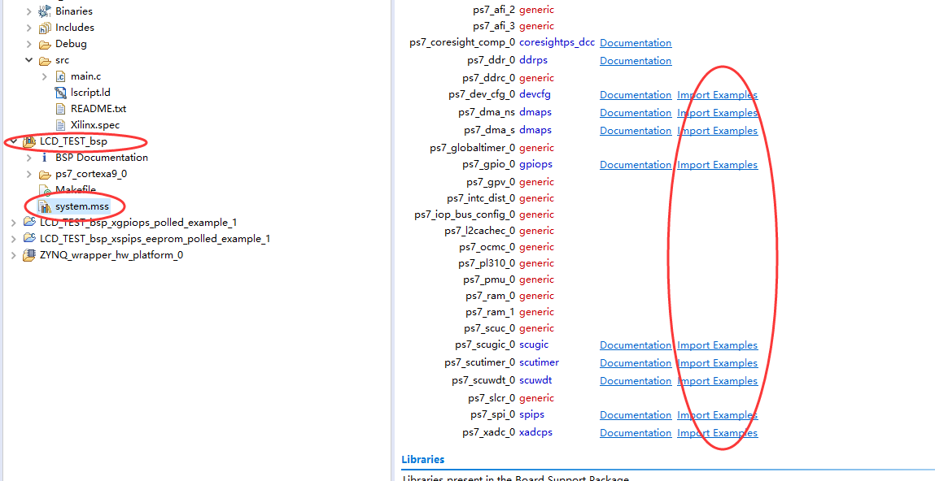The width and height of the screenshot is (935, 481).
Task: Expand the LCD_TEST_bsp_xgpiops_polled_example_1 project
Action: click(x=13, y=223)
